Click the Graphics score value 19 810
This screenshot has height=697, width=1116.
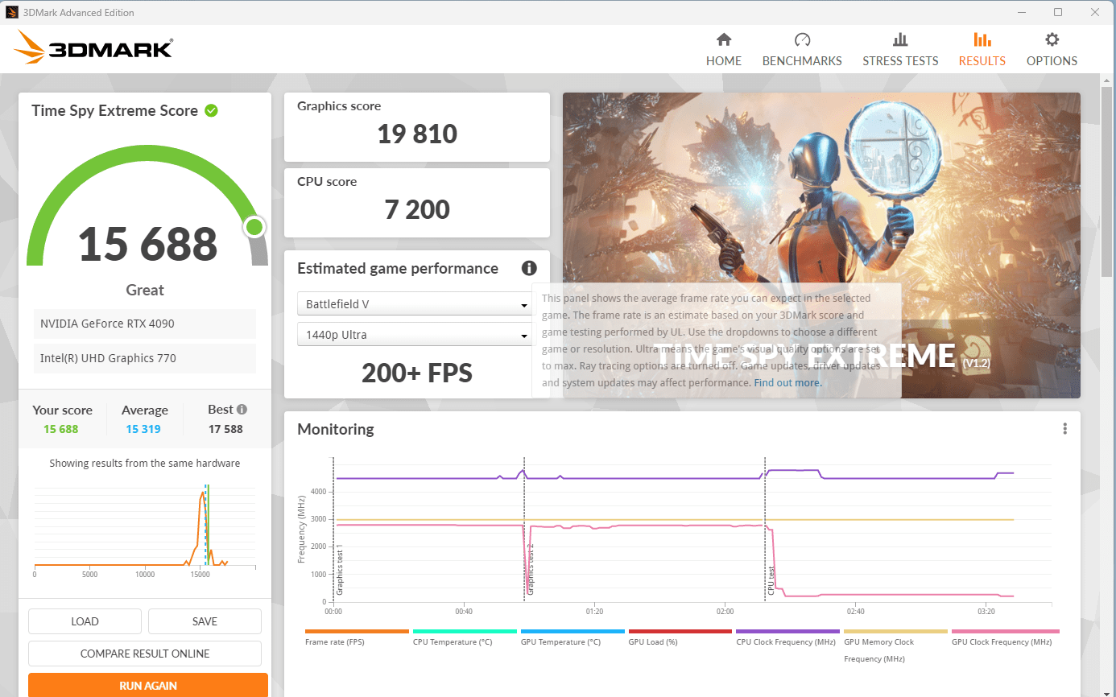tap(417, 134)
